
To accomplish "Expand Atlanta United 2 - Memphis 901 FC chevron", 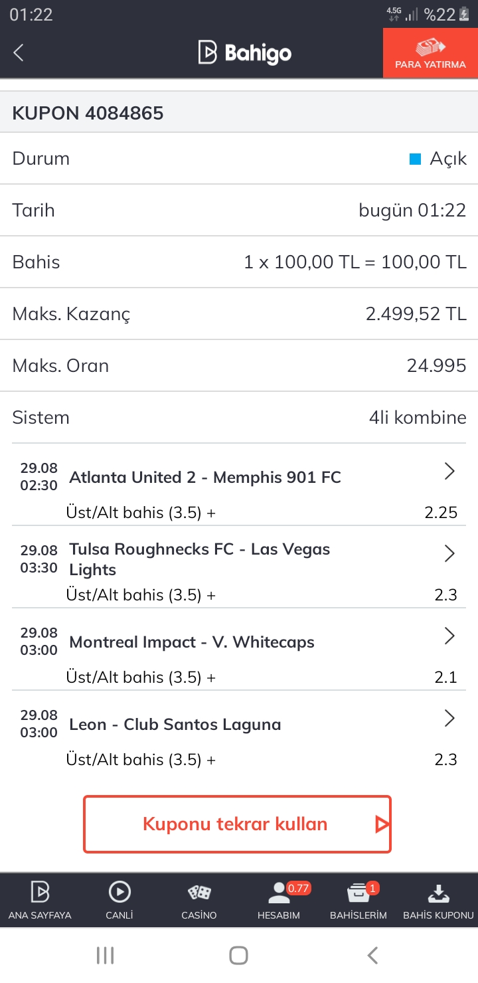I will click(x=449, y=472).
